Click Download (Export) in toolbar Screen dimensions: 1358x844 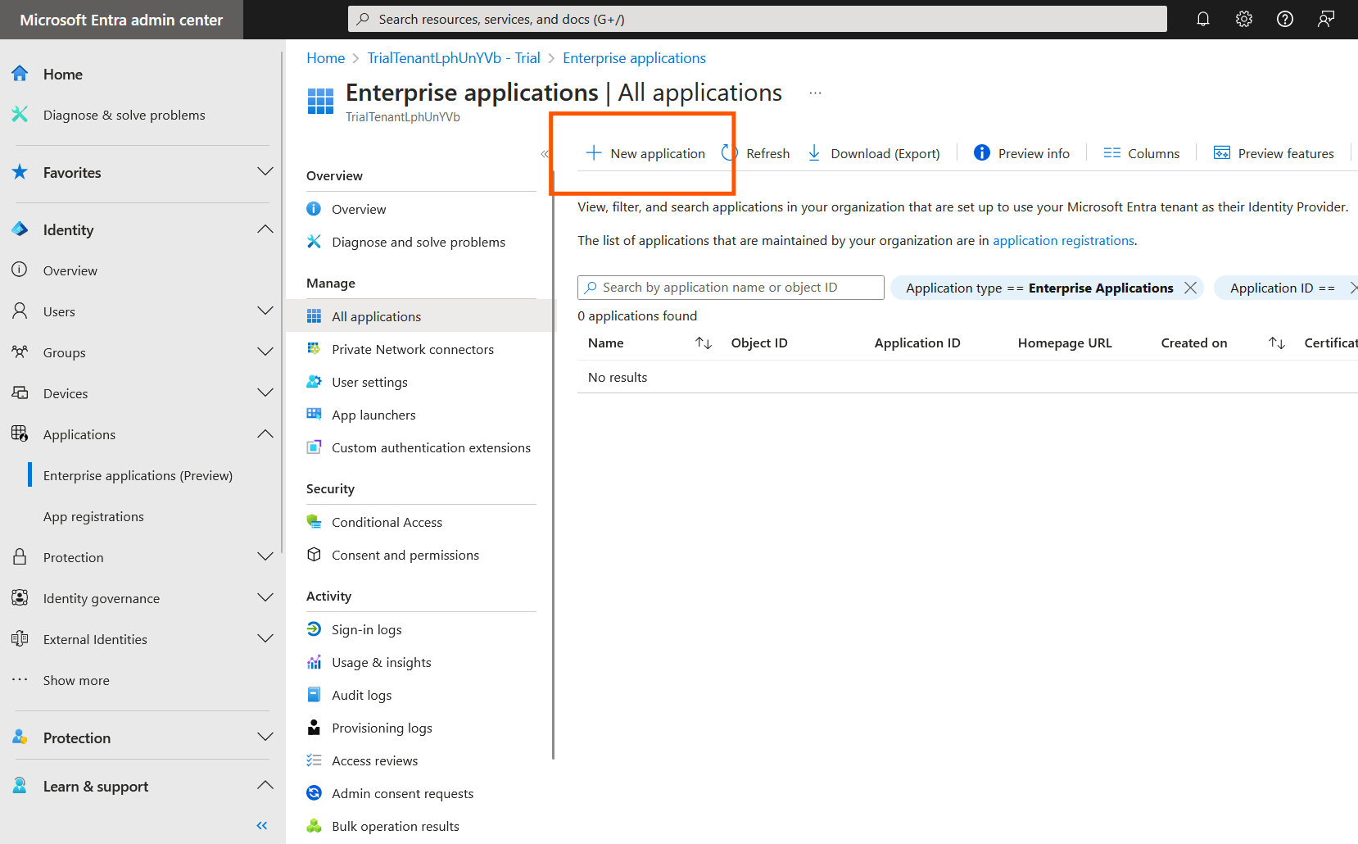(874, 153)
